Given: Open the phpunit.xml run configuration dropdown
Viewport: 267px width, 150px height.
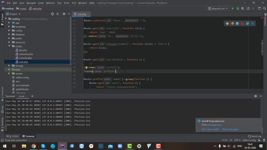Looking at the screenshot, I should 218,8.
